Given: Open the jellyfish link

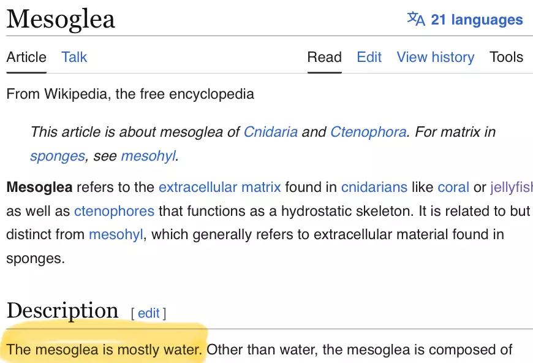Looking at the screenshot, I should tap(511, 187).
